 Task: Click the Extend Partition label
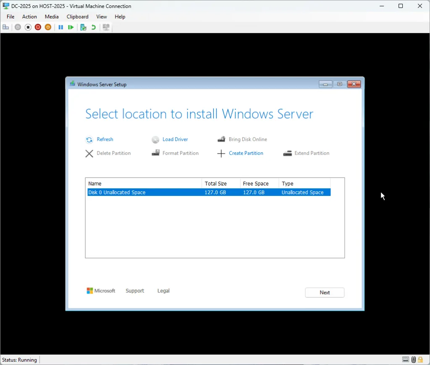point(312,153)
